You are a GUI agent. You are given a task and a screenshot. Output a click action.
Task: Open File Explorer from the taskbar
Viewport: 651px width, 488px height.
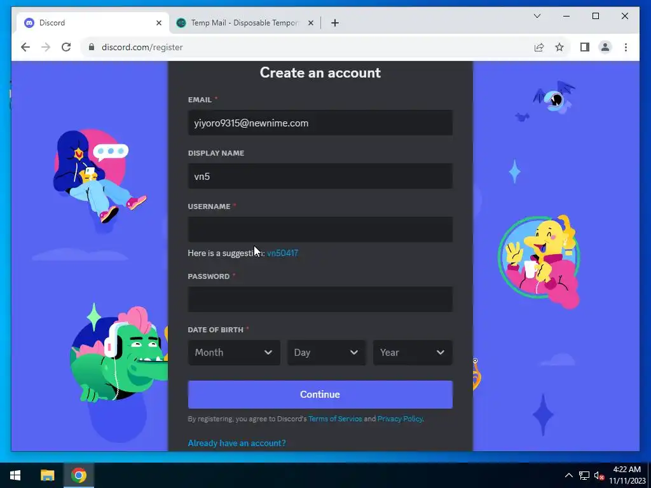(x=47, y=475)
